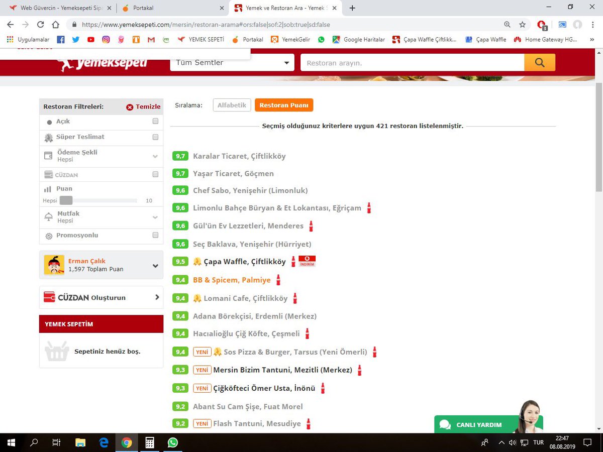Click the orange search magnifier button
603x452 pixels.
(540, 62)
